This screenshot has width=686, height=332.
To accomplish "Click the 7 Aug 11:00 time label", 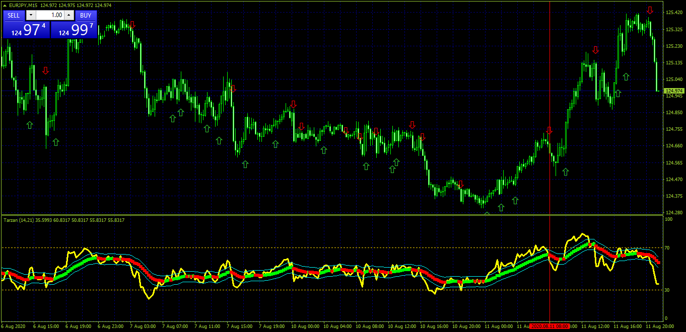I will click(x=208, y=326).
